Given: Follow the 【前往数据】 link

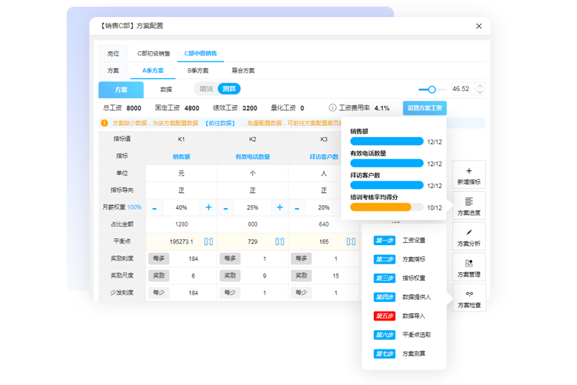Looking at the screenshot, I should point(220,123).
